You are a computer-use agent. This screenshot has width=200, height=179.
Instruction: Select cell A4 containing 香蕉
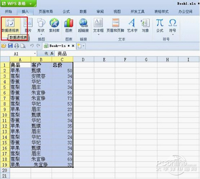tap(20, 82)
